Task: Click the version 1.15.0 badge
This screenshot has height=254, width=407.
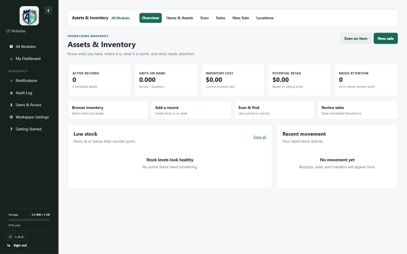Action: [16, 237]
